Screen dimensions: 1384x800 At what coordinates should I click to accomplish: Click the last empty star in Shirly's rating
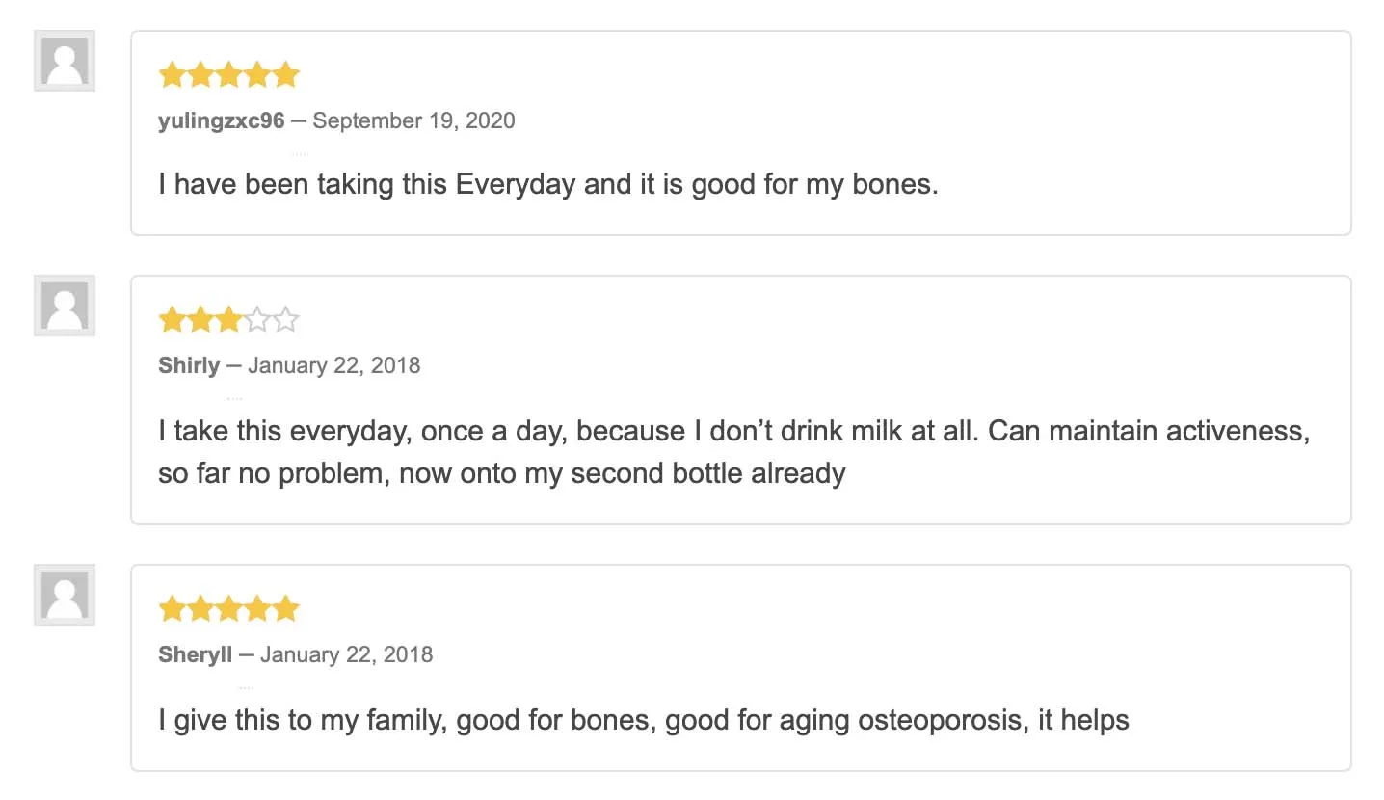pyautogui.click(x=285, y=319)
